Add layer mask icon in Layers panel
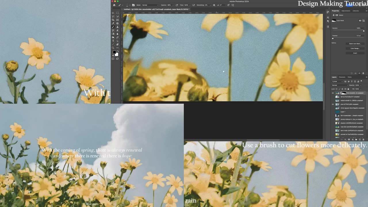368x207 pixels. 349,139
